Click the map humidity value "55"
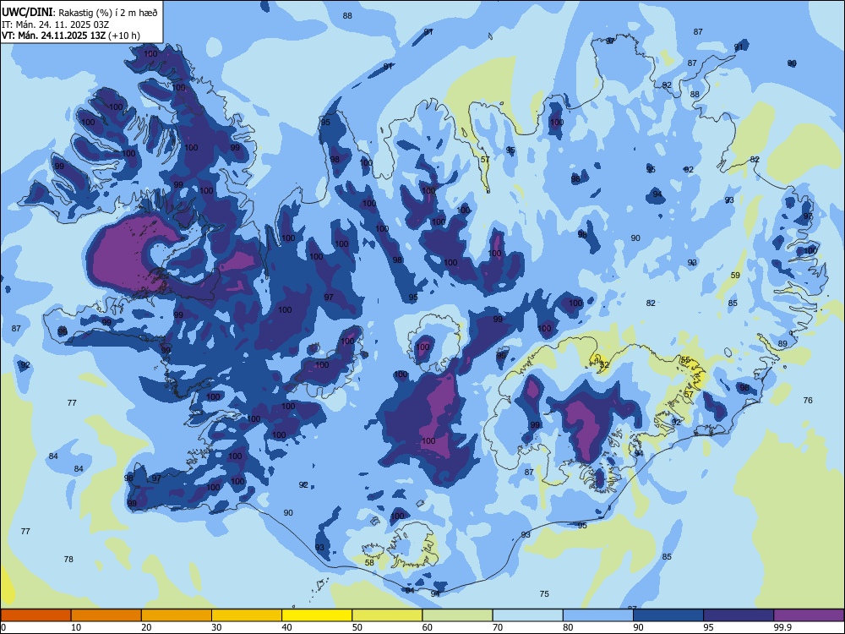Image resolution: width=845 pixels, height=634 pixels. click(x=685, y=359)
